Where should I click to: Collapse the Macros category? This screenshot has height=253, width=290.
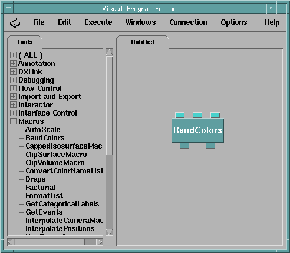13,121
